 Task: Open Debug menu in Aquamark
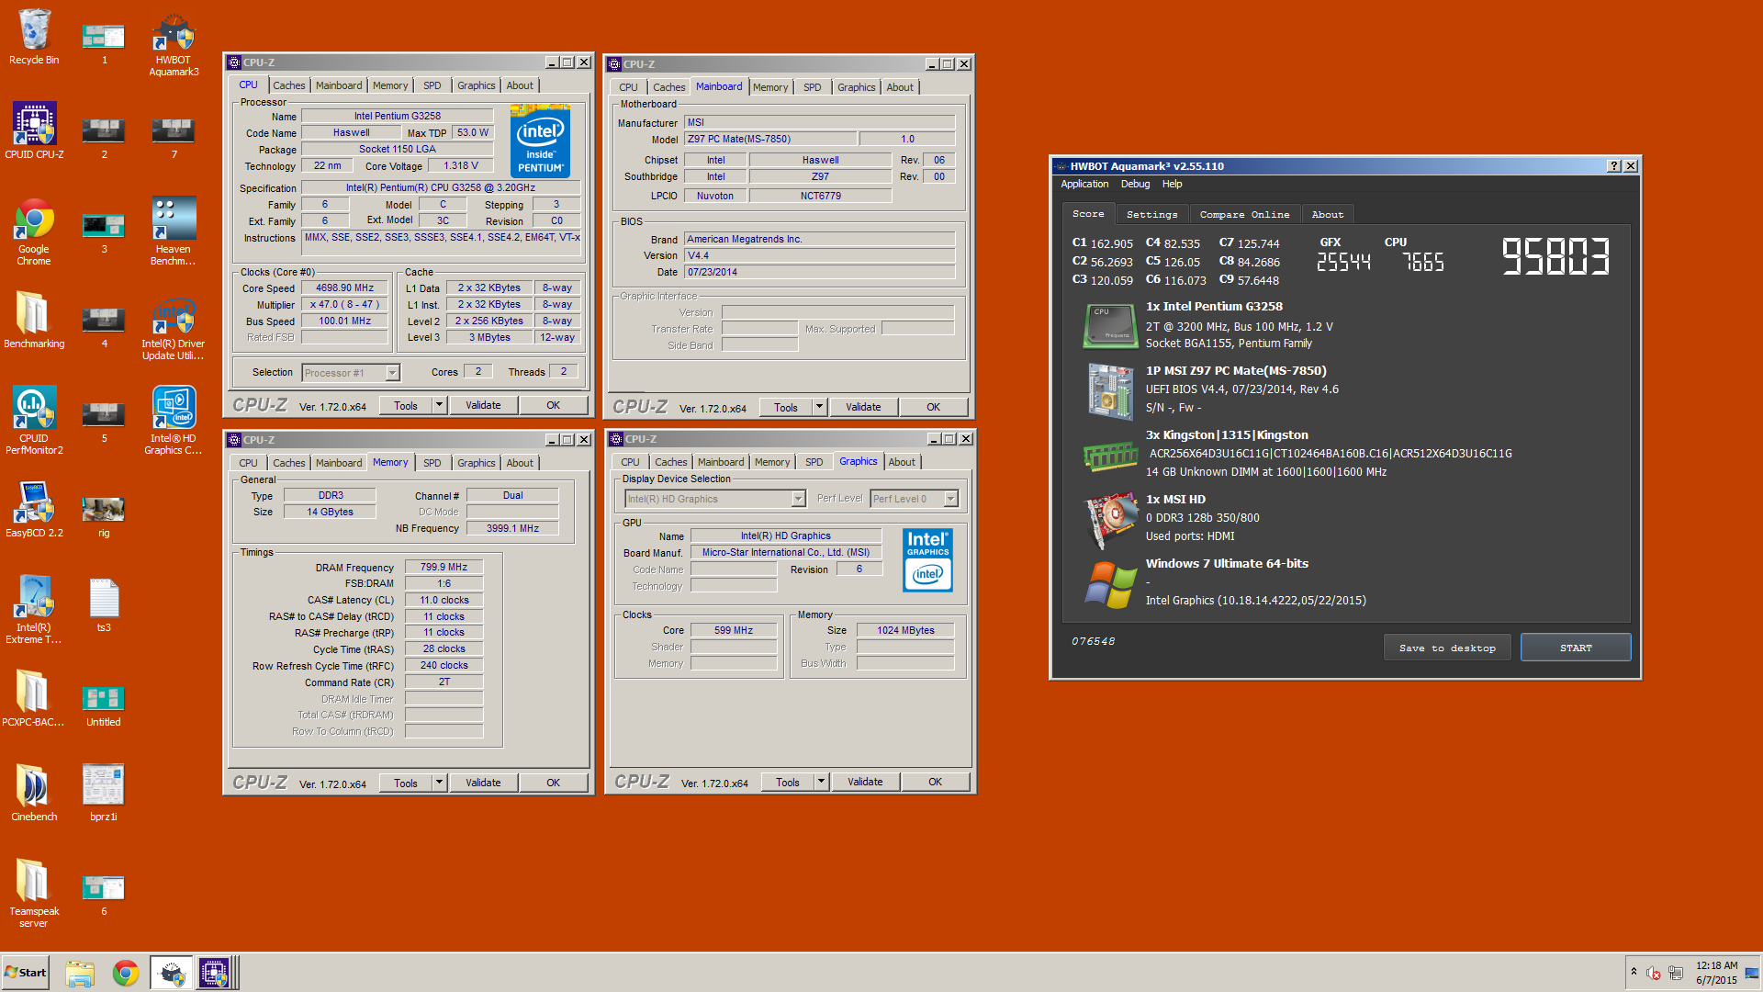1135,184
